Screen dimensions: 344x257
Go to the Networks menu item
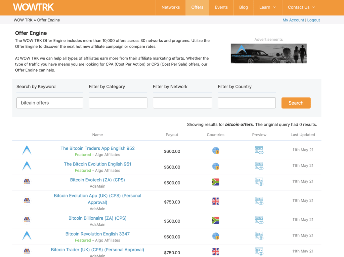click(171, 7)
